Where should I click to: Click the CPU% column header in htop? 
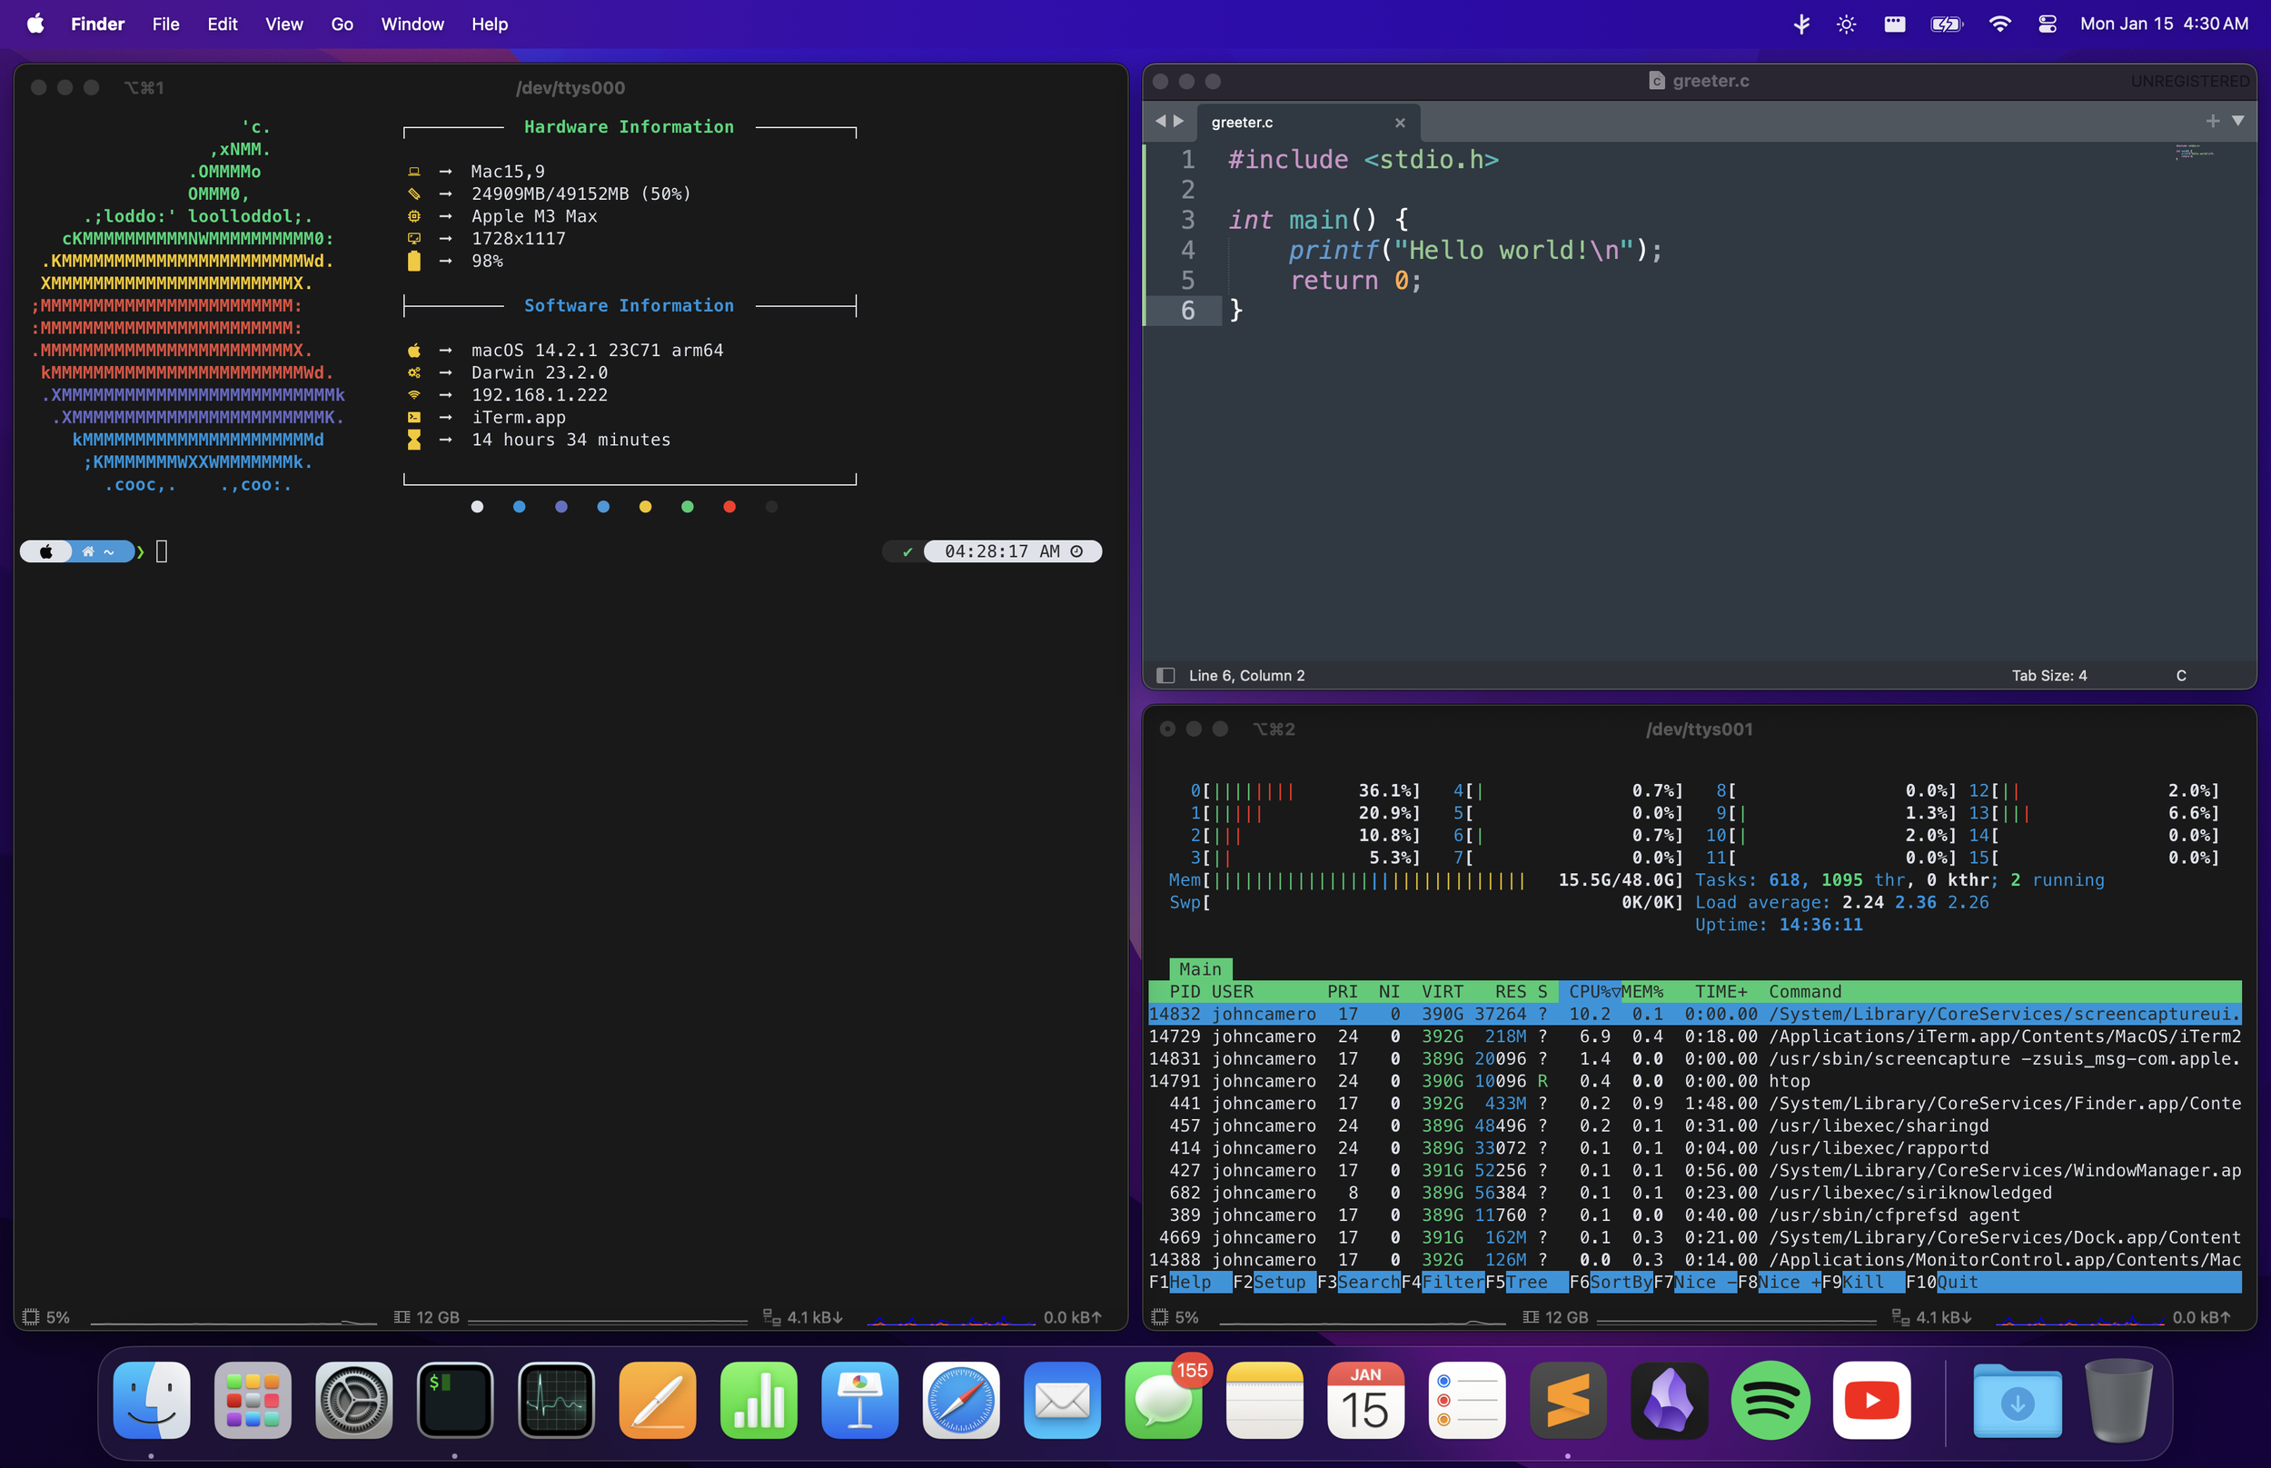pos(1592,991)
